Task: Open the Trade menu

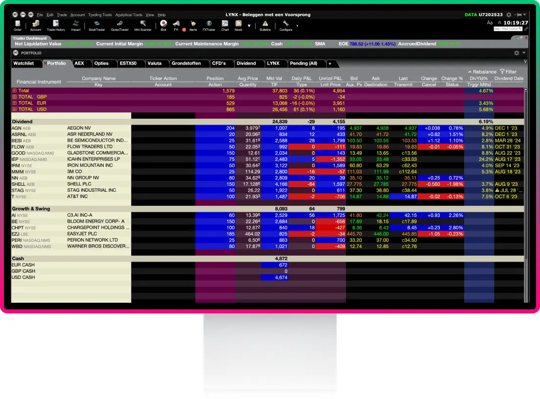Action: pos(62,15)
